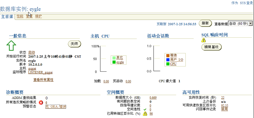This screenshot has width=254, height=118.
Task: Click the green check 空间违规 icon
Action: pyautogui.click(x=145, y=110)
